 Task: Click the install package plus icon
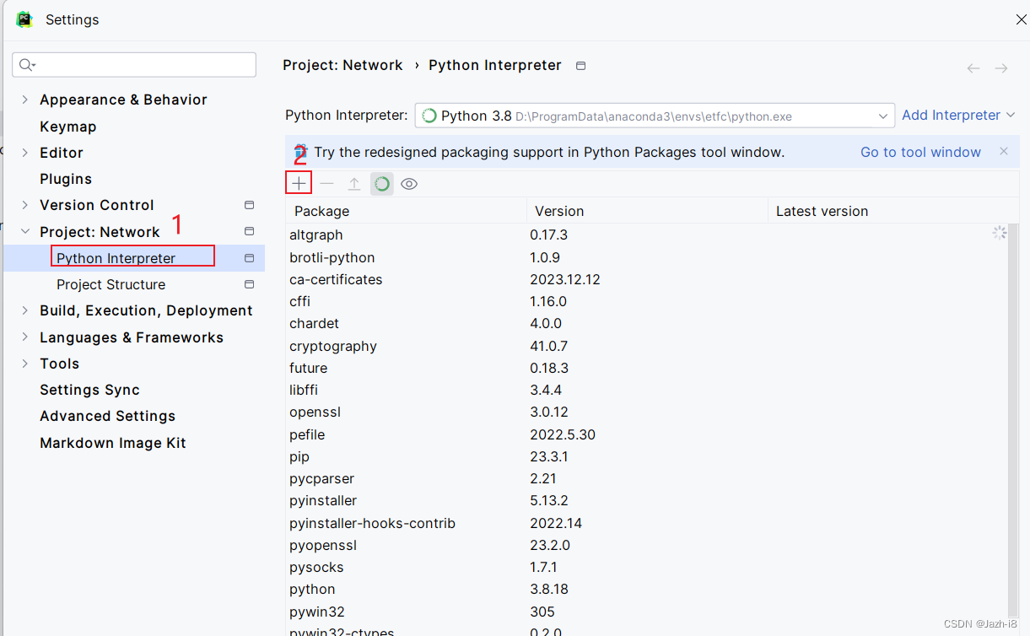pos(299,183)
